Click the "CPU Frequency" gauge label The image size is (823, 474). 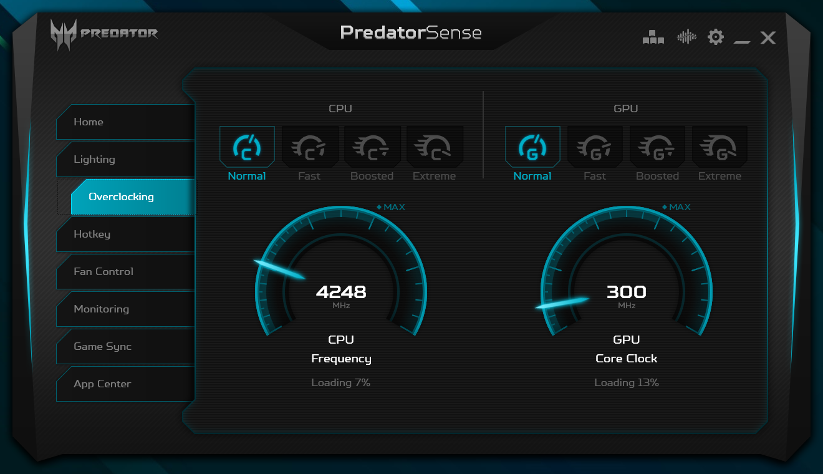[341, 349]
